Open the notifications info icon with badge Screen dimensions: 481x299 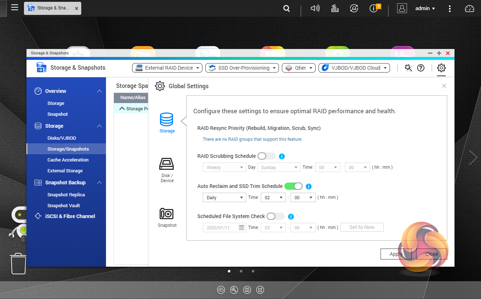tap(374, 8)
